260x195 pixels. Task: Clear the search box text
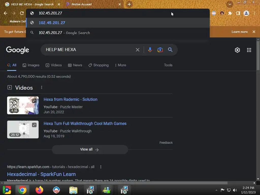pos(137,50)
